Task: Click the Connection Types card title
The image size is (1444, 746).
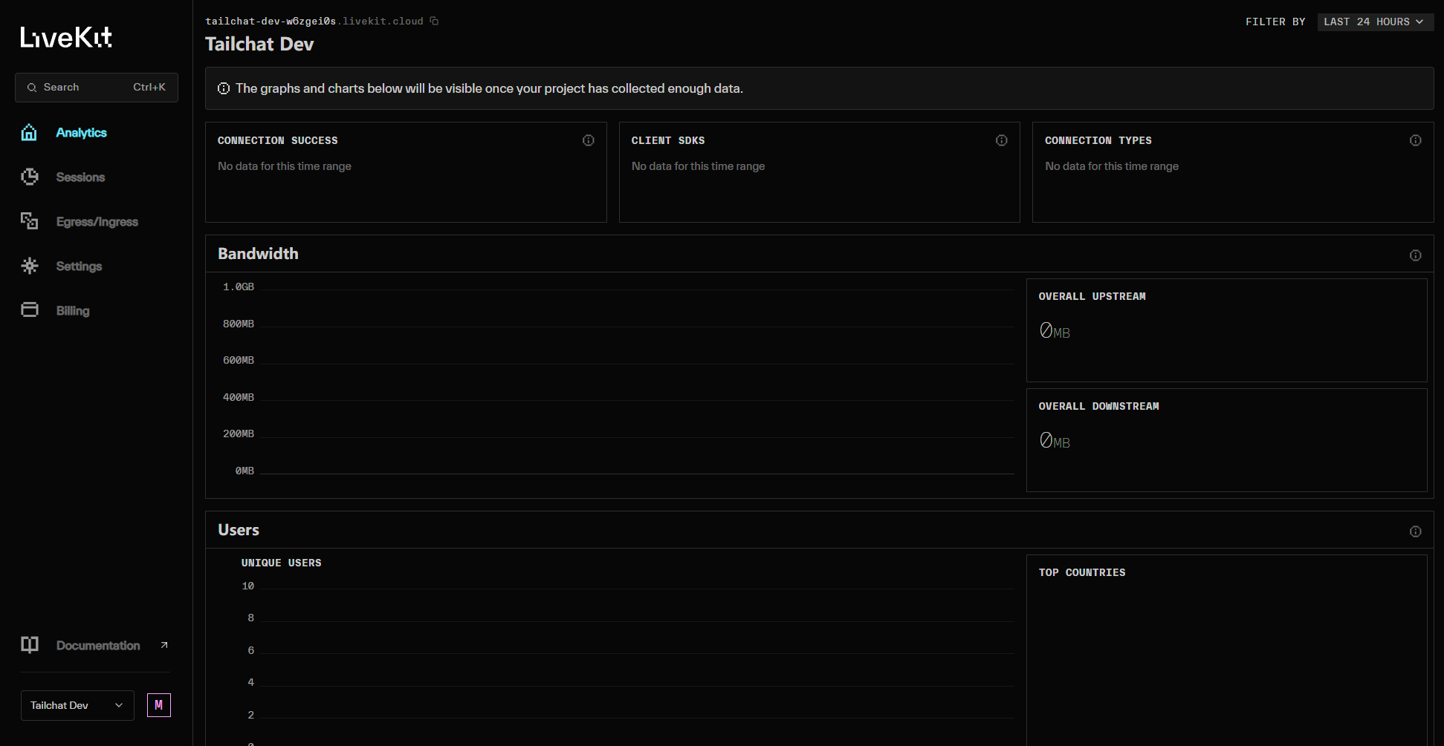Action: click(x=1098, y=140)
